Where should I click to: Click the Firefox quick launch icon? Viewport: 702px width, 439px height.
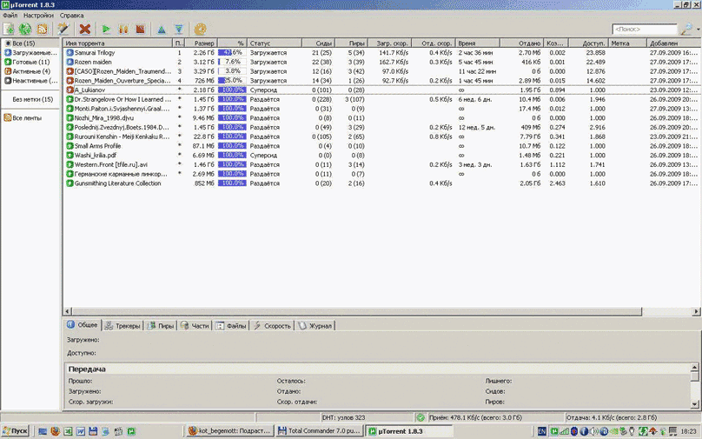pyautogui.click(x=55, y=431)
